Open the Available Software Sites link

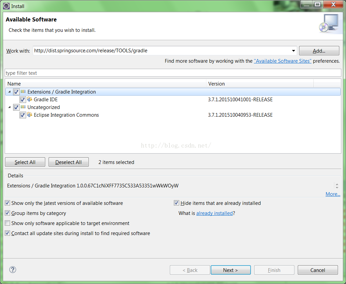click(282, 61)
